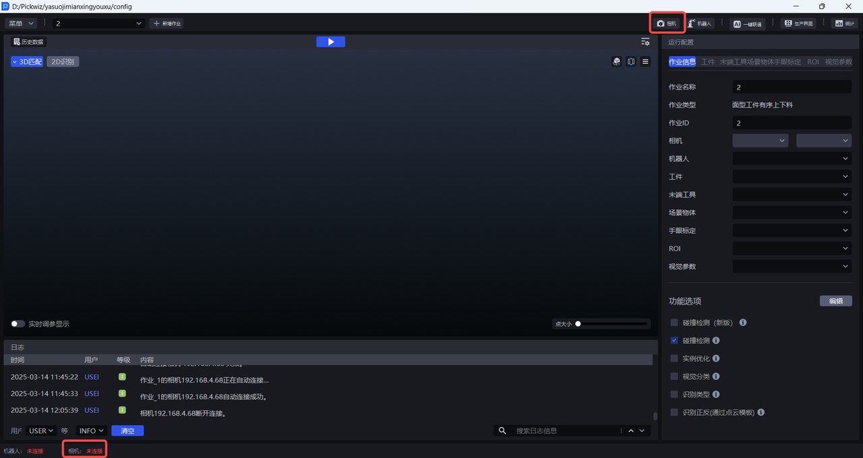Expand the INFO log level dropdown
863x458 pixels.
(x=92, y=431)
